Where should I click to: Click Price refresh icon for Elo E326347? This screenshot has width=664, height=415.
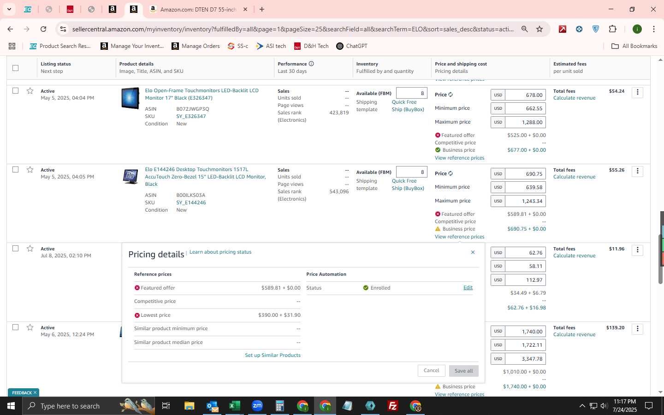pos(451,95)
